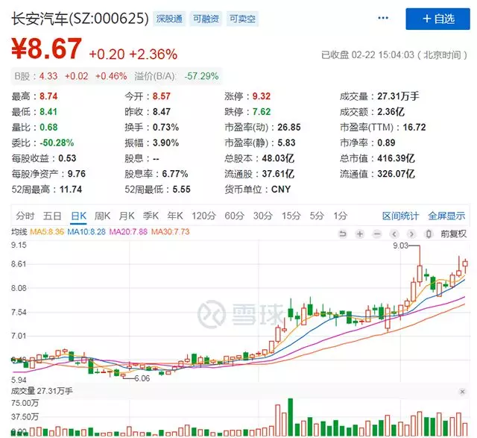The image size is (477, 438).
Task: Click the B股 price 4.33
Action: click(48, 76)
